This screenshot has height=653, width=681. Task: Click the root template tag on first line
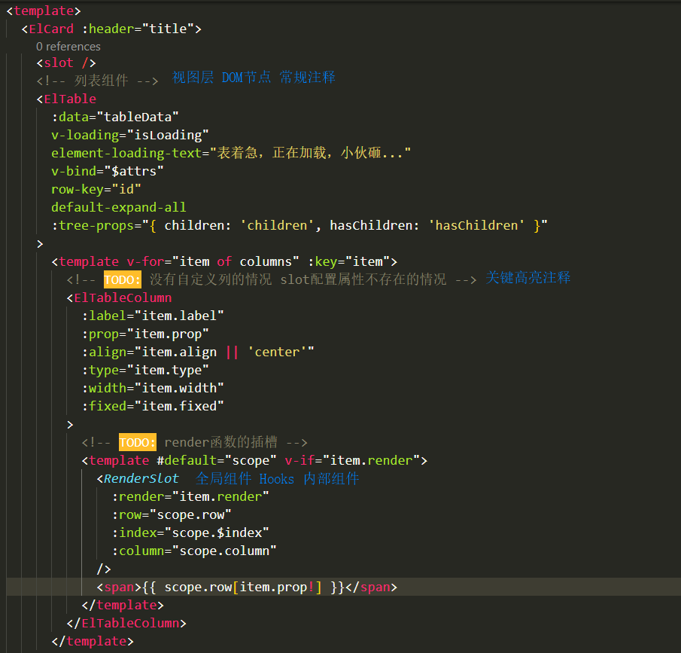[x=44, y=11]
